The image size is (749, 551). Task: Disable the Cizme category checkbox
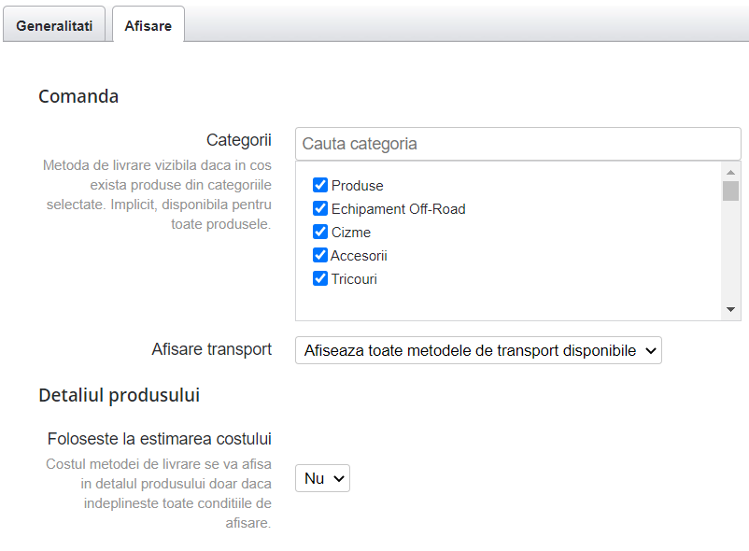click(x=320, y=232)
